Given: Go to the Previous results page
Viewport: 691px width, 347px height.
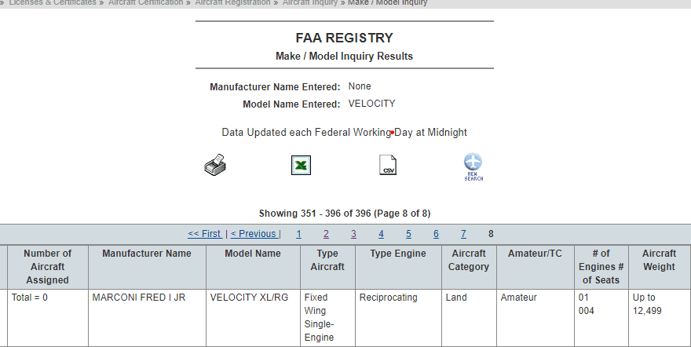Looking at the screenshot, I should coord(254,234).
